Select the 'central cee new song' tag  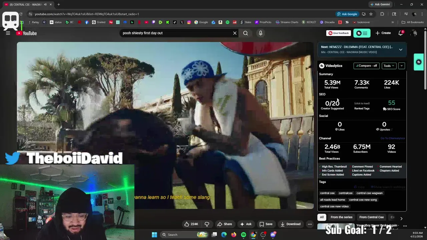coord(363,200)
